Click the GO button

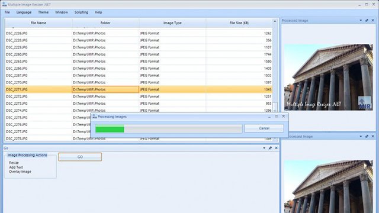point(80,157)
